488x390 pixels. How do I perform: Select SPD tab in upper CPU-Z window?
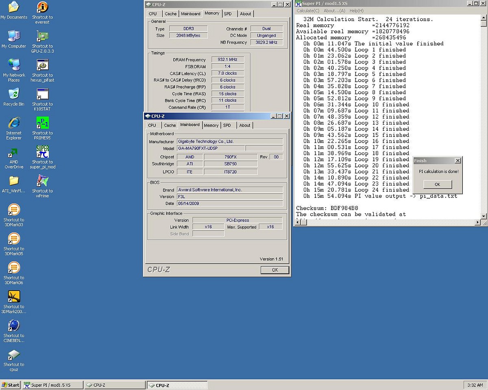click(x=228, y=14)
